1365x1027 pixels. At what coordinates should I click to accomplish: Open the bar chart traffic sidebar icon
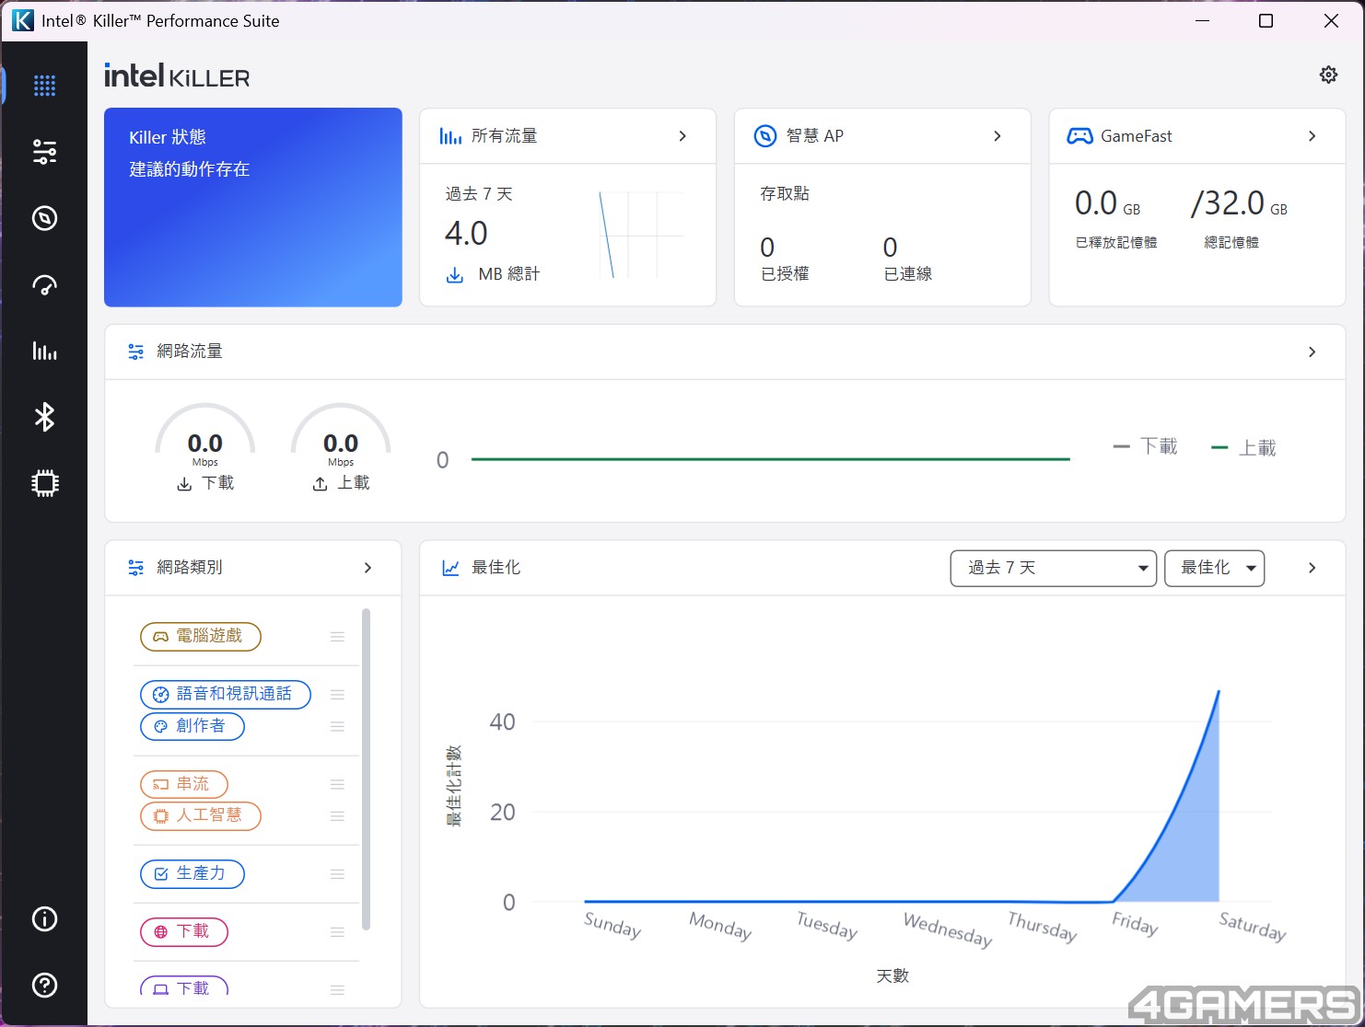(44, 351)
